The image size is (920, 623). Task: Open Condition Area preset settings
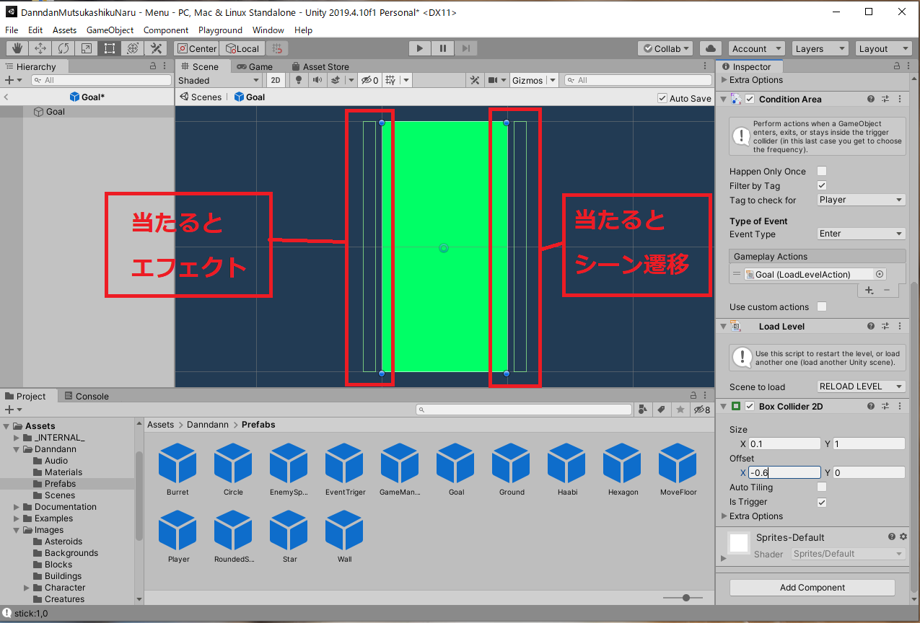point(886,100)
